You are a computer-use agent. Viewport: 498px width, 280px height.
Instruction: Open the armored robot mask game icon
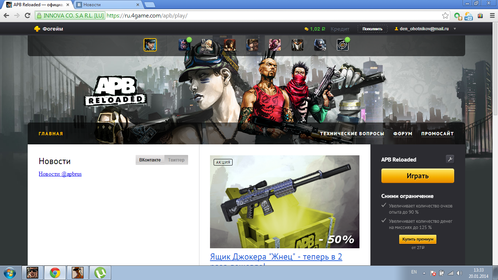[297, 45]
